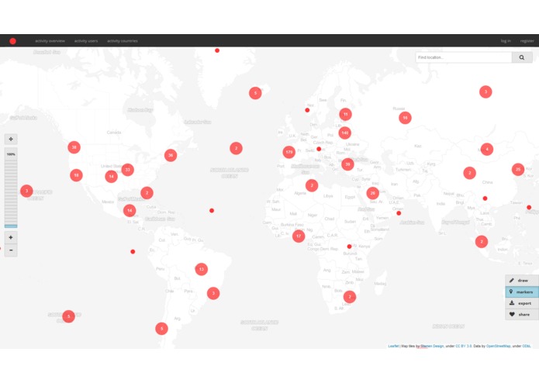Image resolution: width=539 pixels, height=383 pixels.
Task: Open the Leaflet attribution link
Action: coord(393,346)
